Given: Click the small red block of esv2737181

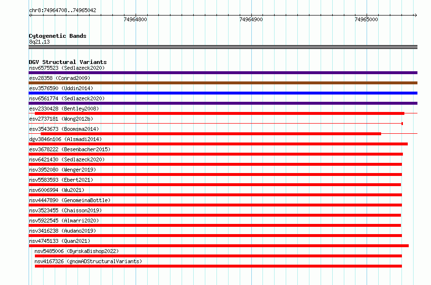Looking at the screenshot, I should (x=402, y=124).
